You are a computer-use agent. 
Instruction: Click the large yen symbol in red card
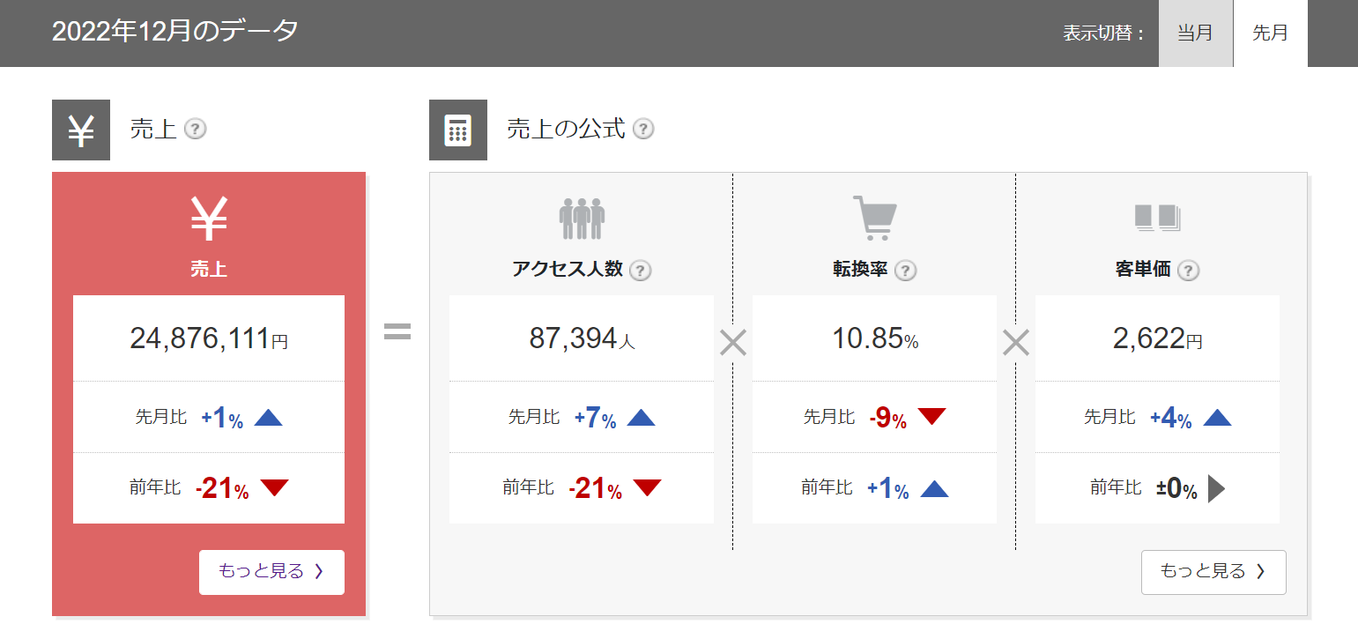pyautogui.click(x=209, y=219)
